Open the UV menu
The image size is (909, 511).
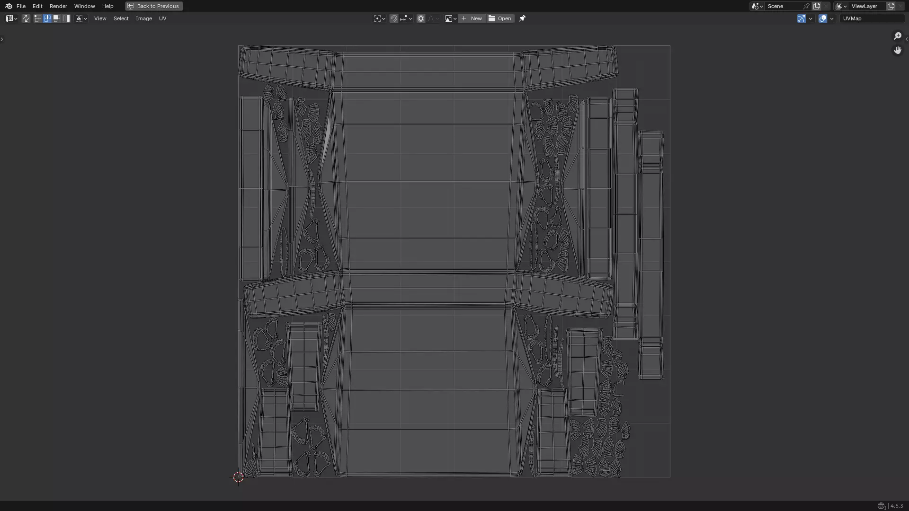click(162, 18)
